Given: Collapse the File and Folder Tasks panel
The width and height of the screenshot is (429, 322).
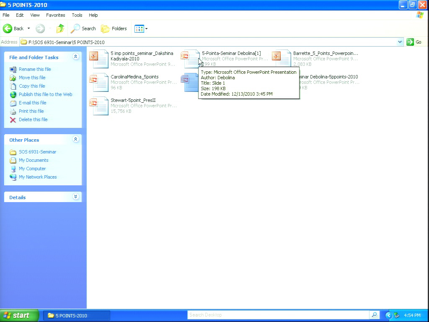Looking at the screenshot, I should pyautogui.click(x=76, y=57).
